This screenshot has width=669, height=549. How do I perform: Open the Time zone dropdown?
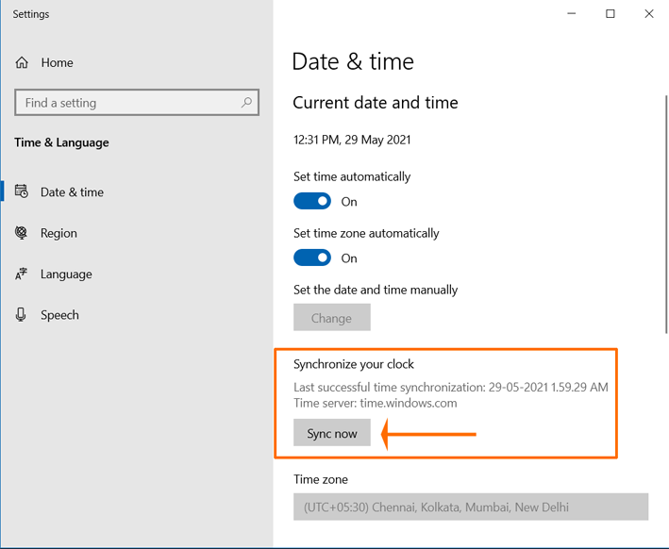pyautogui.click(x=471, y=507)
